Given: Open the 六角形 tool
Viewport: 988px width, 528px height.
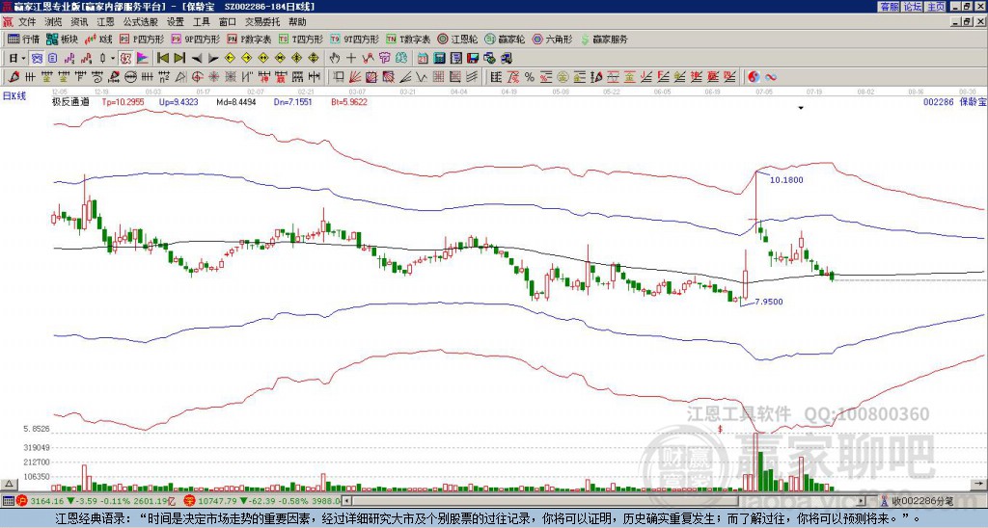Looking at the screenshot, I should click(x=552, y=39).
